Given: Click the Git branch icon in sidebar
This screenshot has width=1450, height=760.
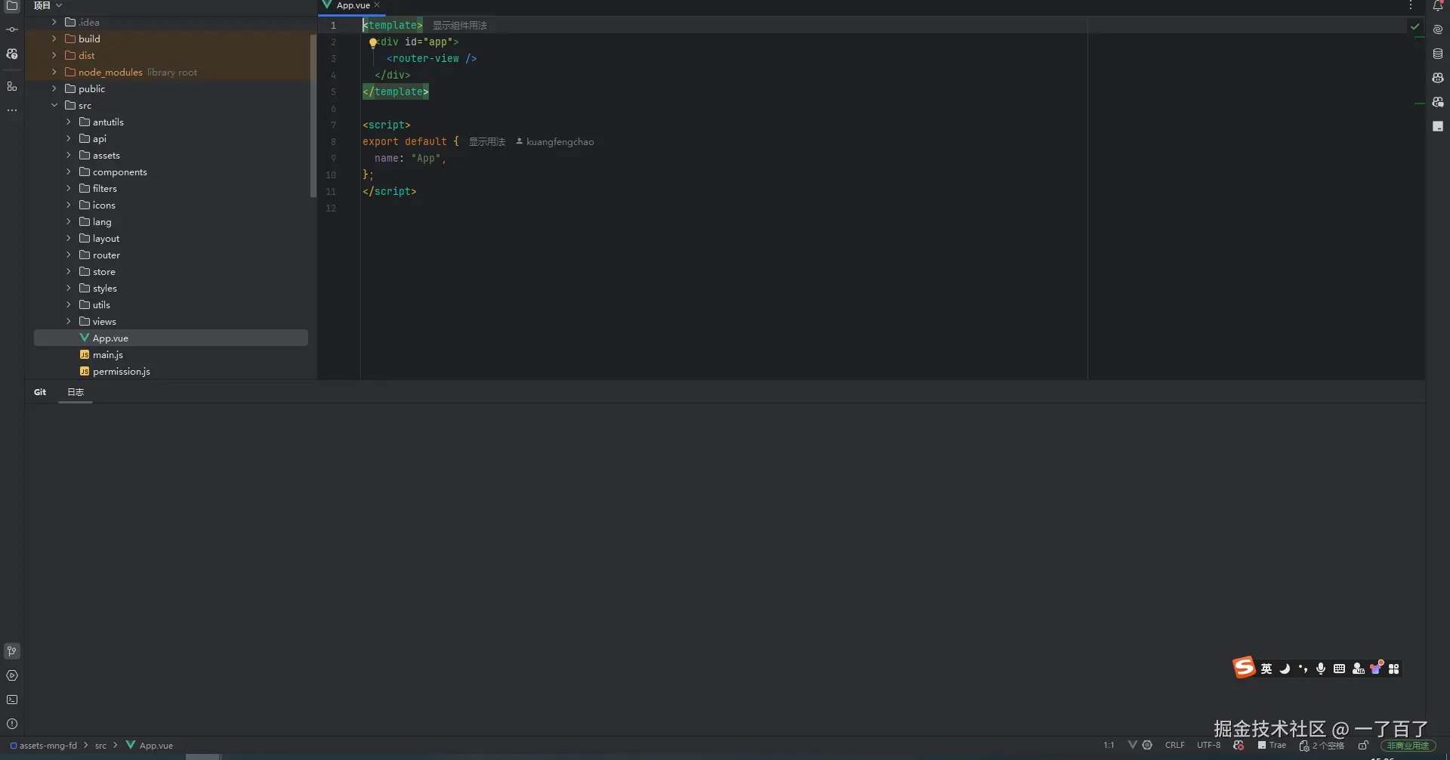Looking at the screenshot, I should [12, 651].
